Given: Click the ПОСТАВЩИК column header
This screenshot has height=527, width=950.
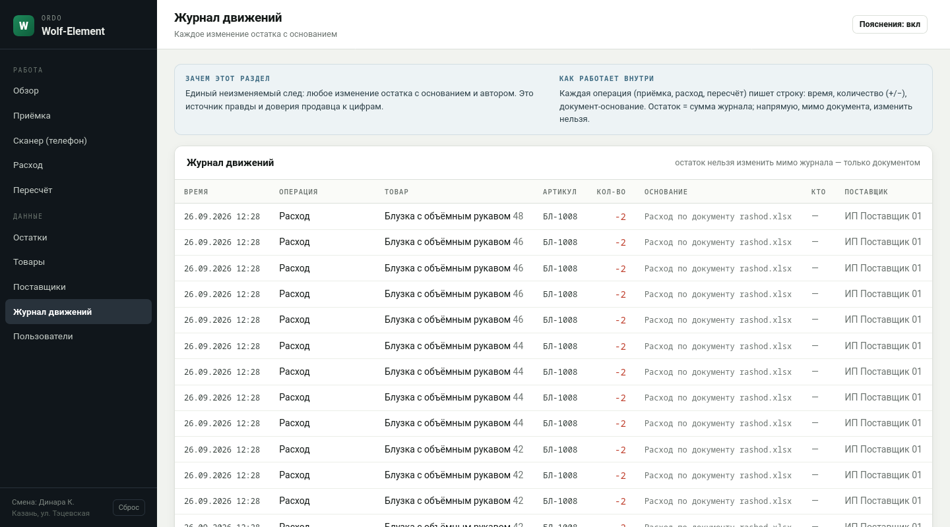Looking at the screenshot, I should [x=866, y=192].
